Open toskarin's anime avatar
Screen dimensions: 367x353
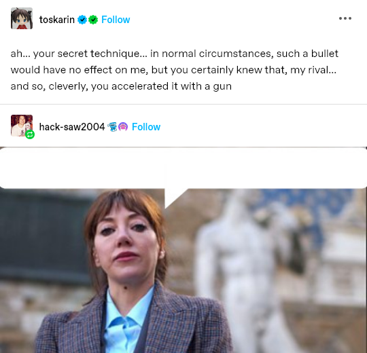22,18
